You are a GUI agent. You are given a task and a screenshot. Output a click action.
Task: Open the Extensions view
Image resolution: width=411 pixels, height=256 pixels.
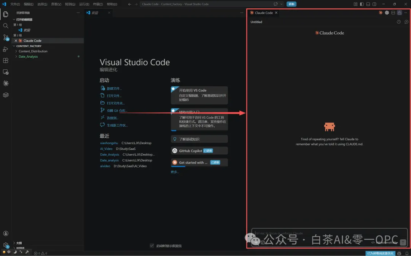pyautogui.click(x=5, y=60)
